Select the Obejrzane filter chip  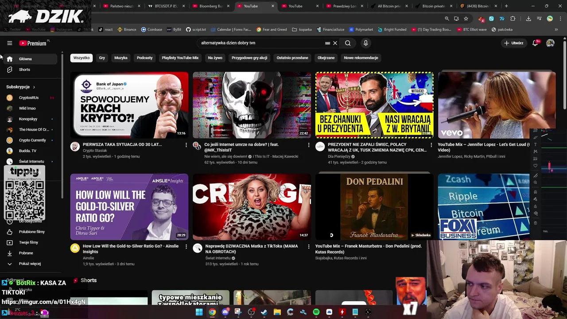point(326,58)
